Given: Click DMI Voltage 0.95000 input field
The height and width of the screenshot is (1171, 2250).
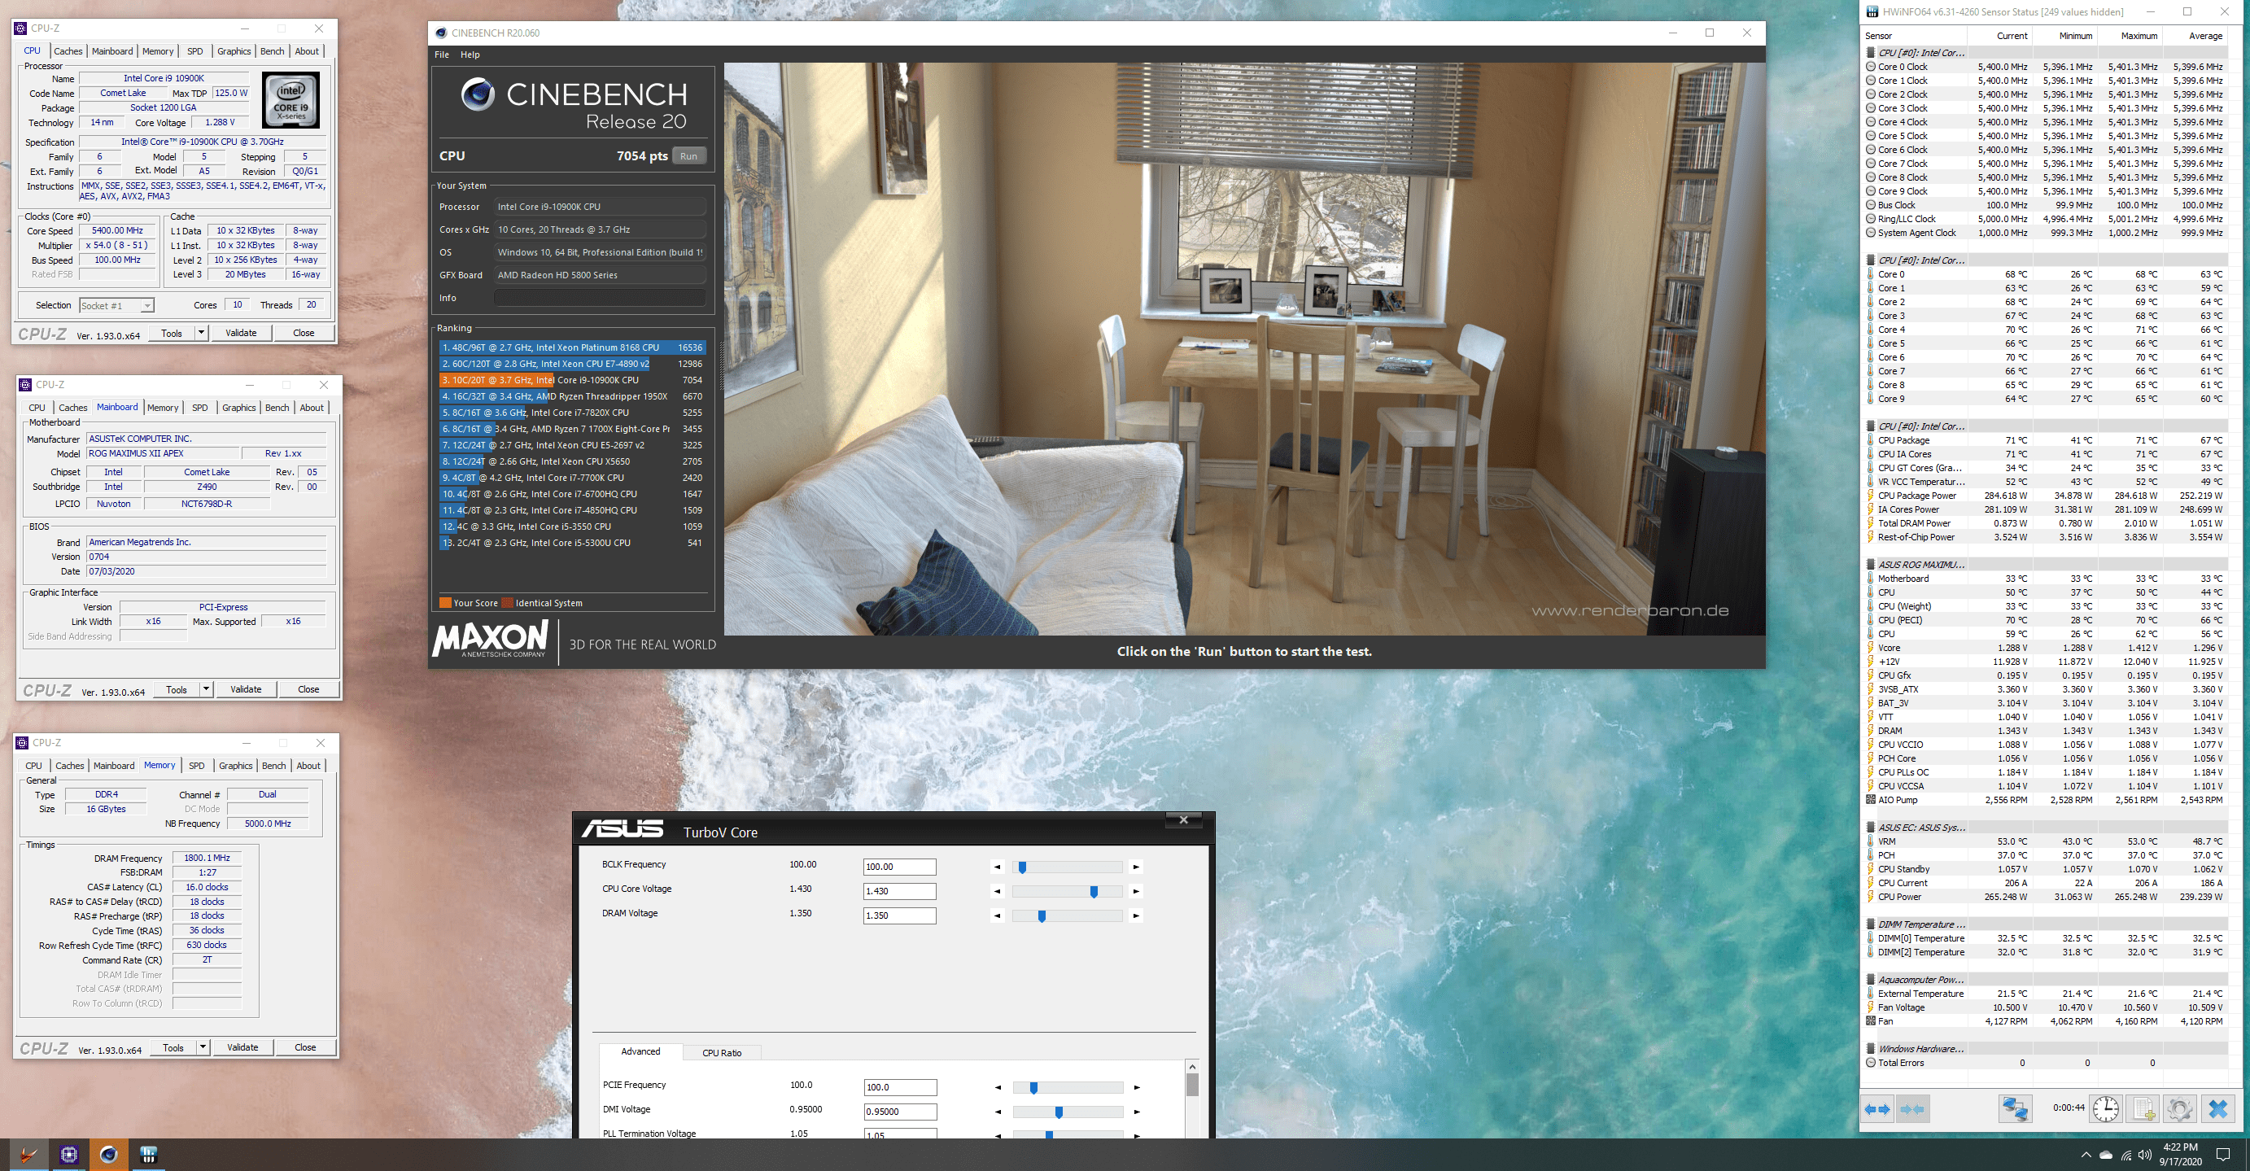Looking at the screenshot, I should pos(900,1112).
